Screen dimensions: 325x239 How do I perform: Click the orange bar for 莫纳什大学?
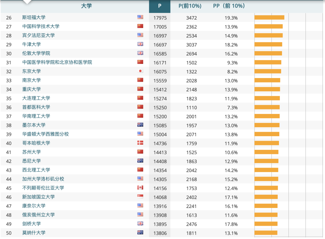(x=266, y=233)
